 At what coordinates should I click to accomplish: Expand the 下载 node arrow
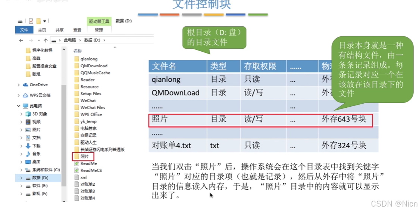coord(21,146)
